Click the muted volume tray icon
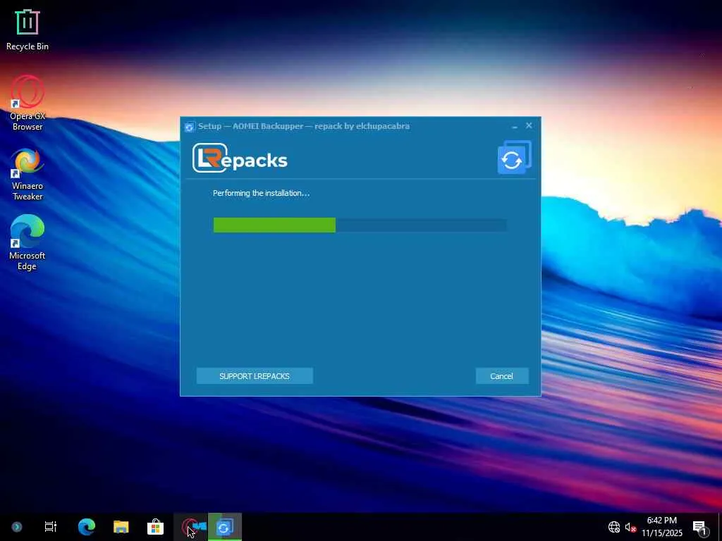Image resolution: width=722 pixels, height=541 pixels. pos(630,527)
